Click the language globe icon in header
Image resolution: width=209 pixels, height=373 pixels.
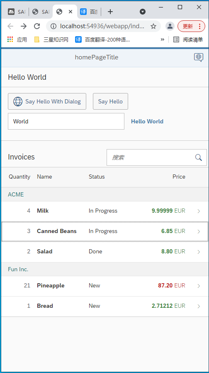point(199,57)
